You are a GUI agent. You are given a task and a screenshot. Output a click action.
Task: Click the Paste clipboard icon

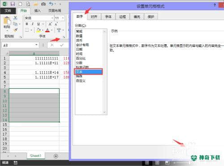click(x=7, y=21)
